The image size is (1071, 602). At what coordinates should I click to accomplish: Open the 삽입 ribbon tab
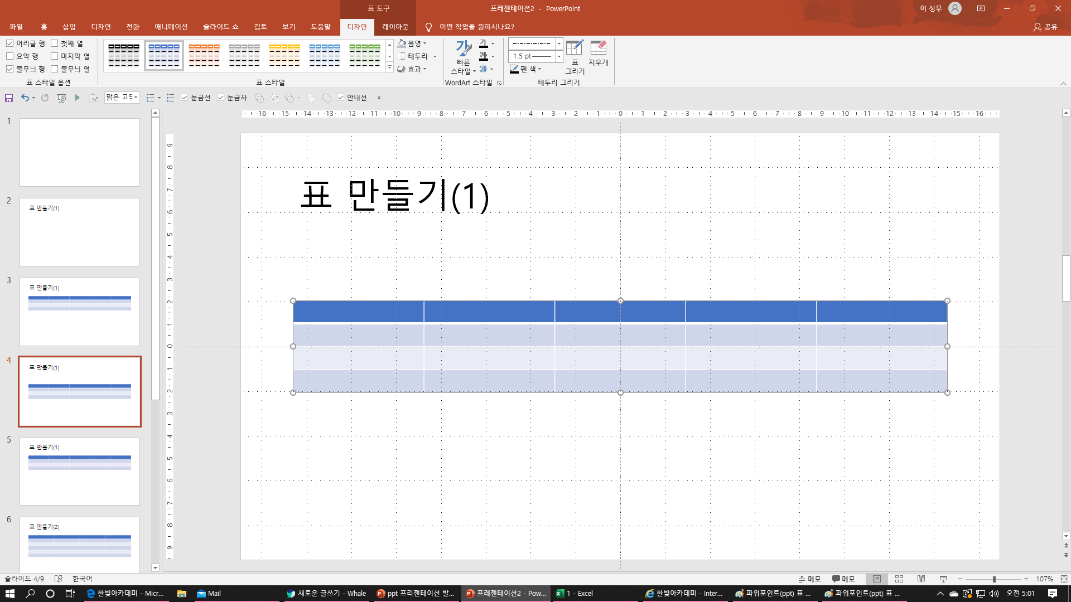click(69, 27)
